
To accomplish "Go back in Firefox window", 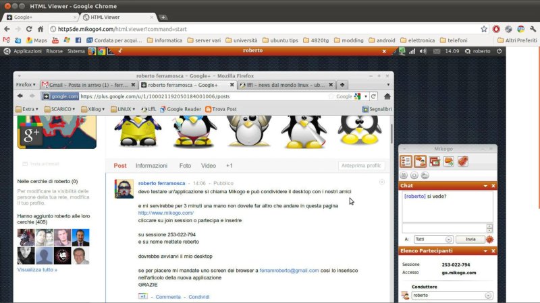I will tap(20, 96).
